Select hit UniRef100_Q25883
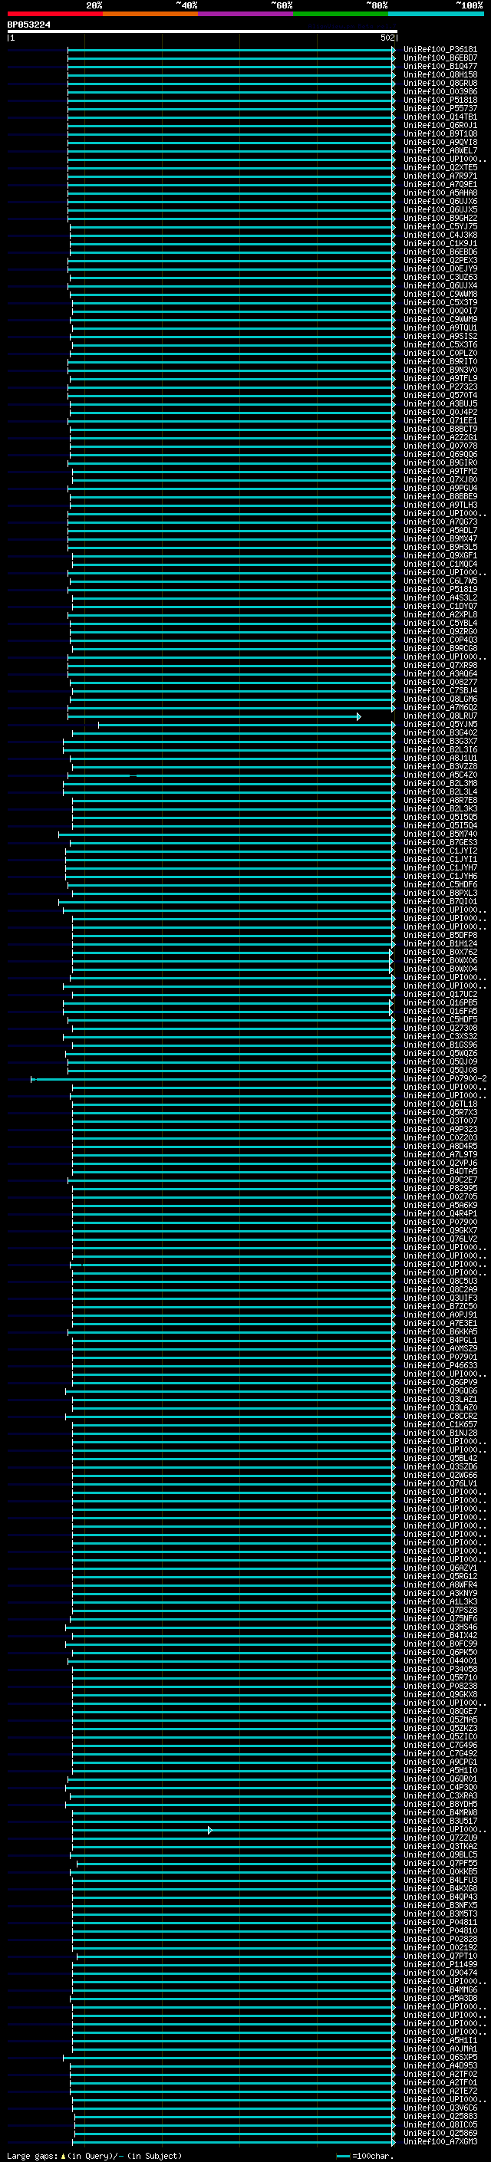Screen dimensions: 491x2162 440,2116
